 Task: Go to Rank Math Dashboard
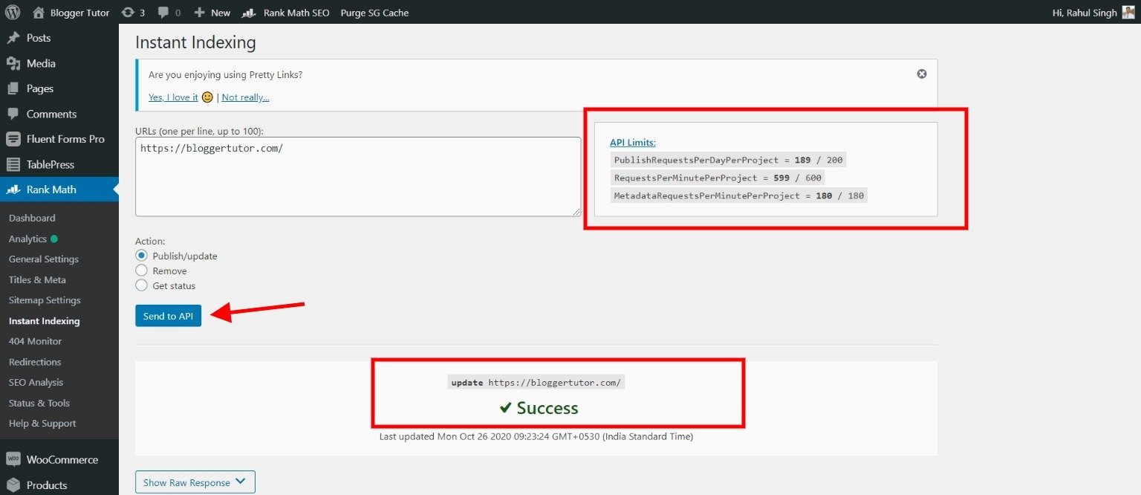coord(32,218)
